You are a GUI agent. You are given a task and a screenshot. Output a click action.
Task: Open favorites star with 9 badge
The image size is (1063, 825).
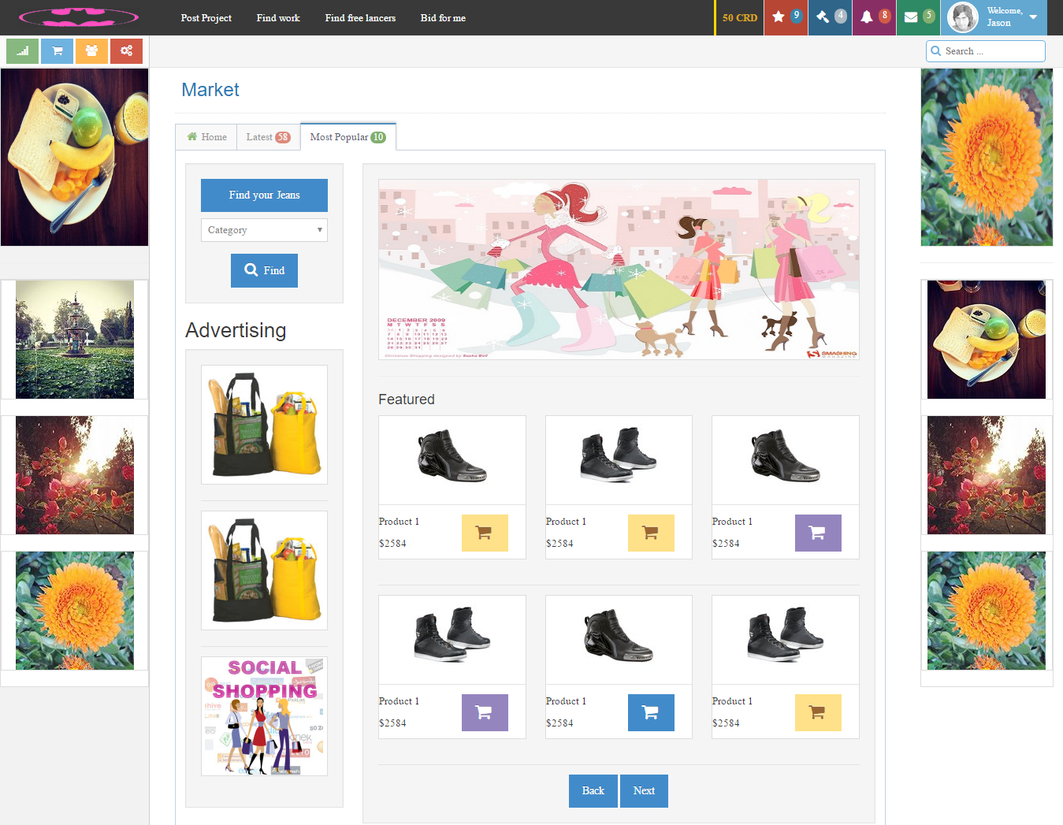[x=786, y=17]
